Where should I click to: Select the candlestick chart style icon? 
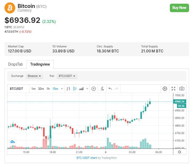(x=75, y=89)
